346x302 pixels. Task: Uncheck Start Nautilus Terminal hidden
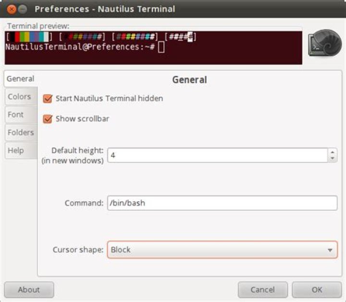tap(48, 98)
